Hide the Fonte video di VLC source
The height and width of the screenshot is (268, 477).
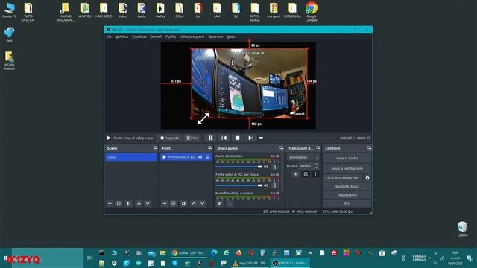point(200,157)
